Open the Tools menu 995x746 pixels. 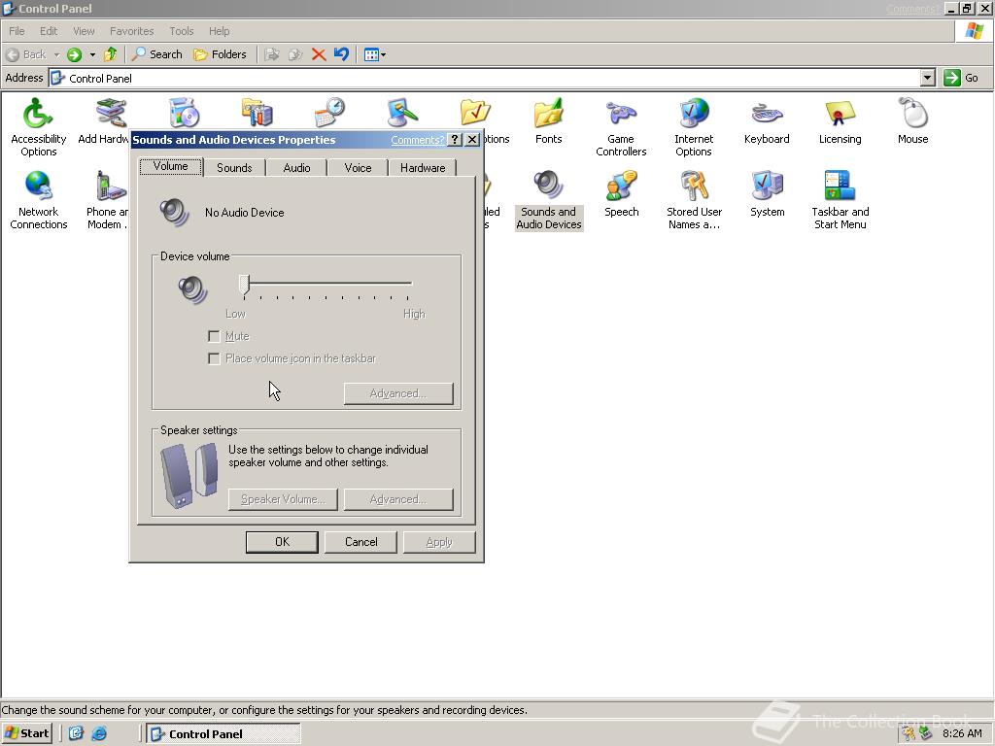point(181,31)
